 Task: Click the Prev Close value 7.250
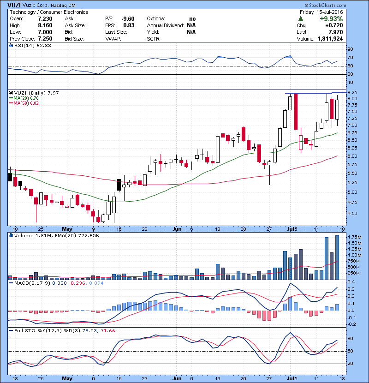click(x=45, y=39)
